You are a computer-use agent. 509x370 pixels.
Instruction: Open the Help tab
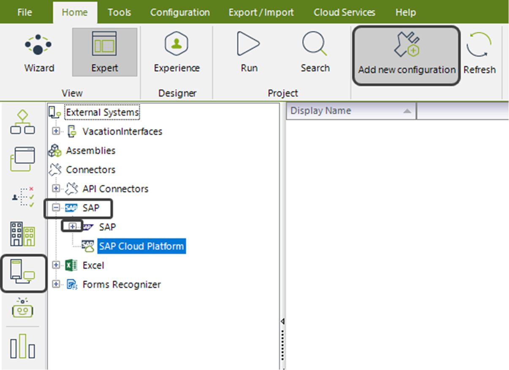coord(406,12)
